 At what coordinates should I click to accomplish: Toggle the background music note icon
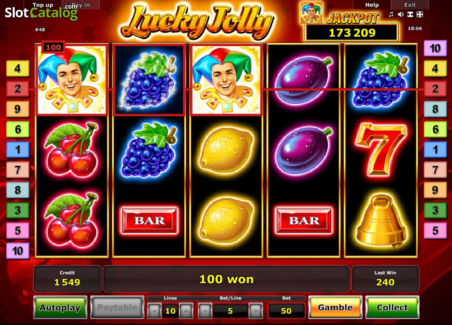point(391,15)
